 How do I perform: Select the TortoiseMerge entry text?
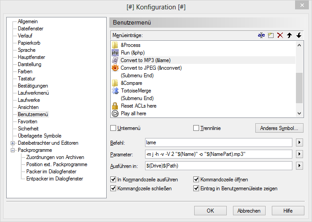(x=136, y=91)
